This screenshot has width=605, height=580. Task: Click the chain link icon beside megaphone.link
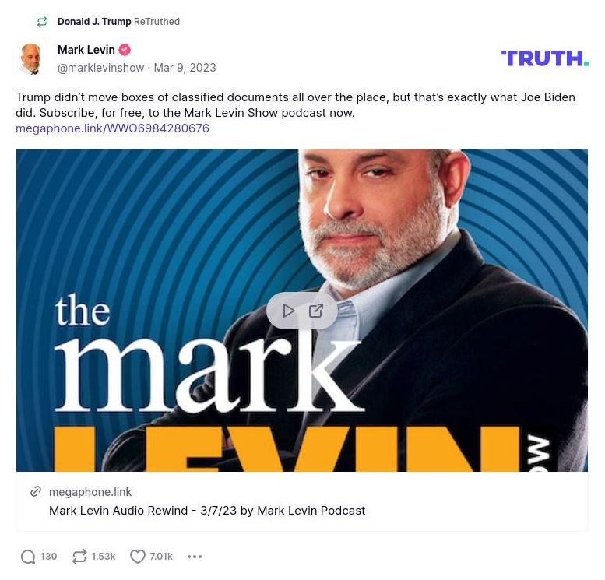pos(36,491)
